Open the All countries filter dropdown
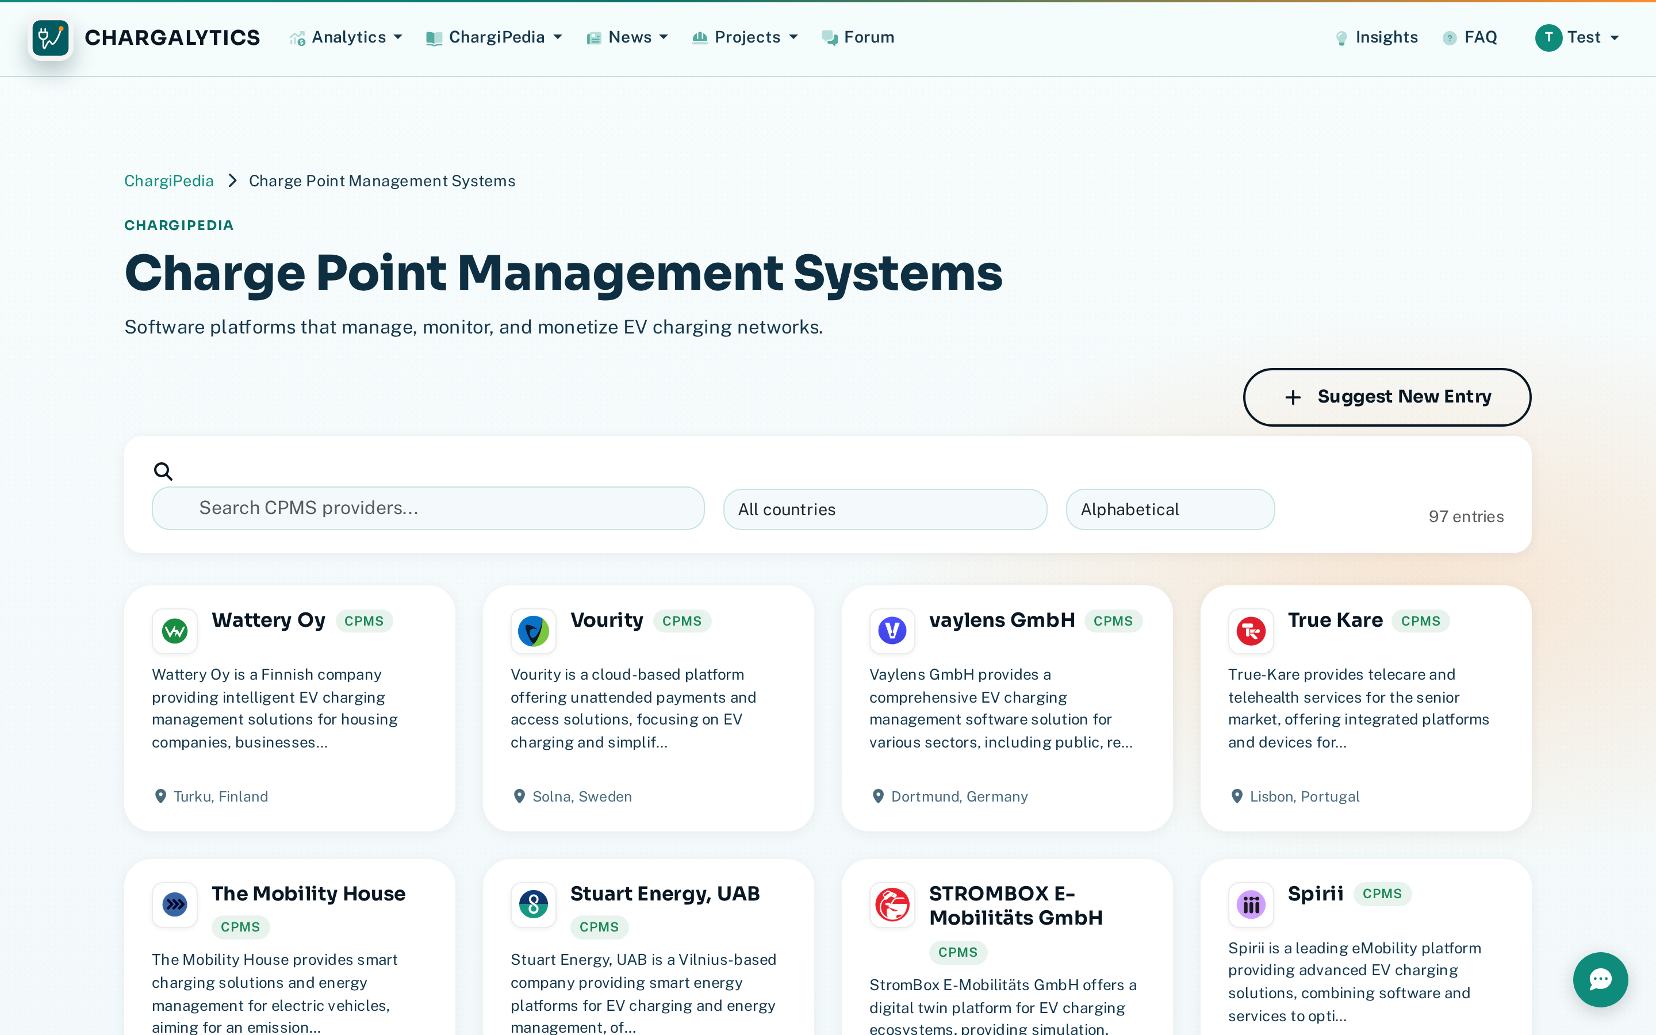1656x1035 pixels. (885, 509)
